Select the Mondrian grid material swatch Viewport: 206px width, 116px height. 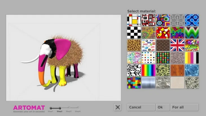[134, 20]
